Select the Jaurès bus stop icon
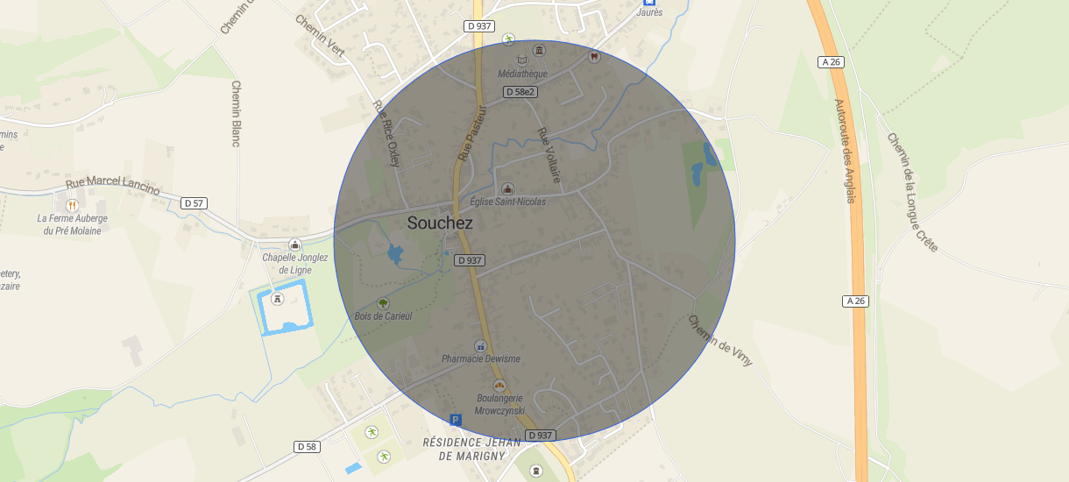The image size is (1069, 482). coord(648,3)
